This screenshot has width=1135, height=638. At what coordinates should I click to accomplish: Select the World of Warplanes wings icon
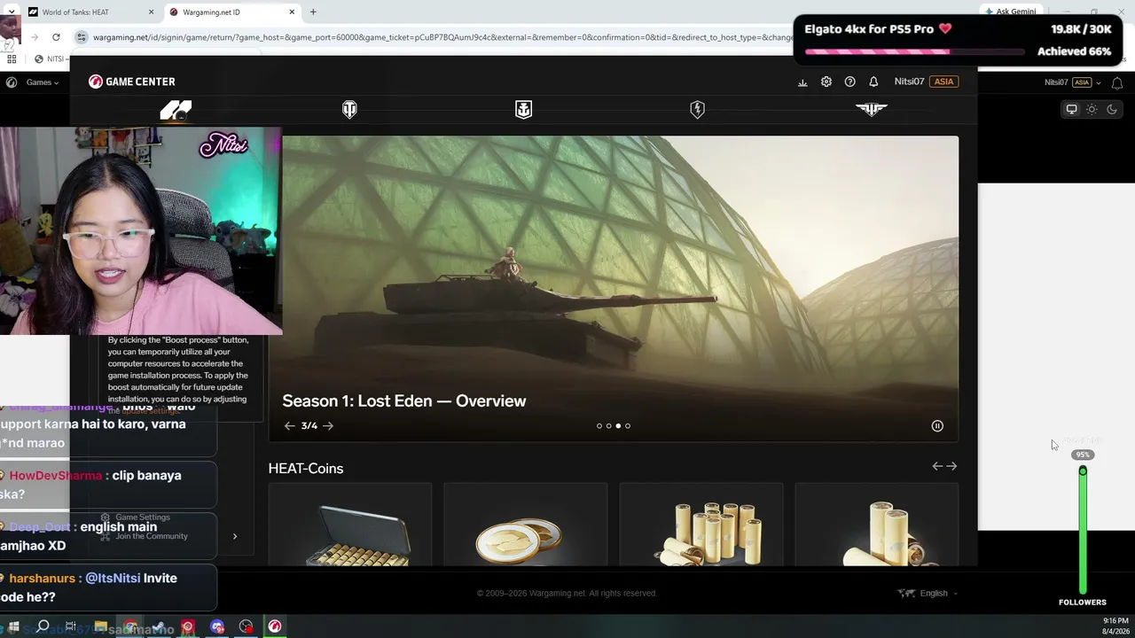(x=871, y=110)
